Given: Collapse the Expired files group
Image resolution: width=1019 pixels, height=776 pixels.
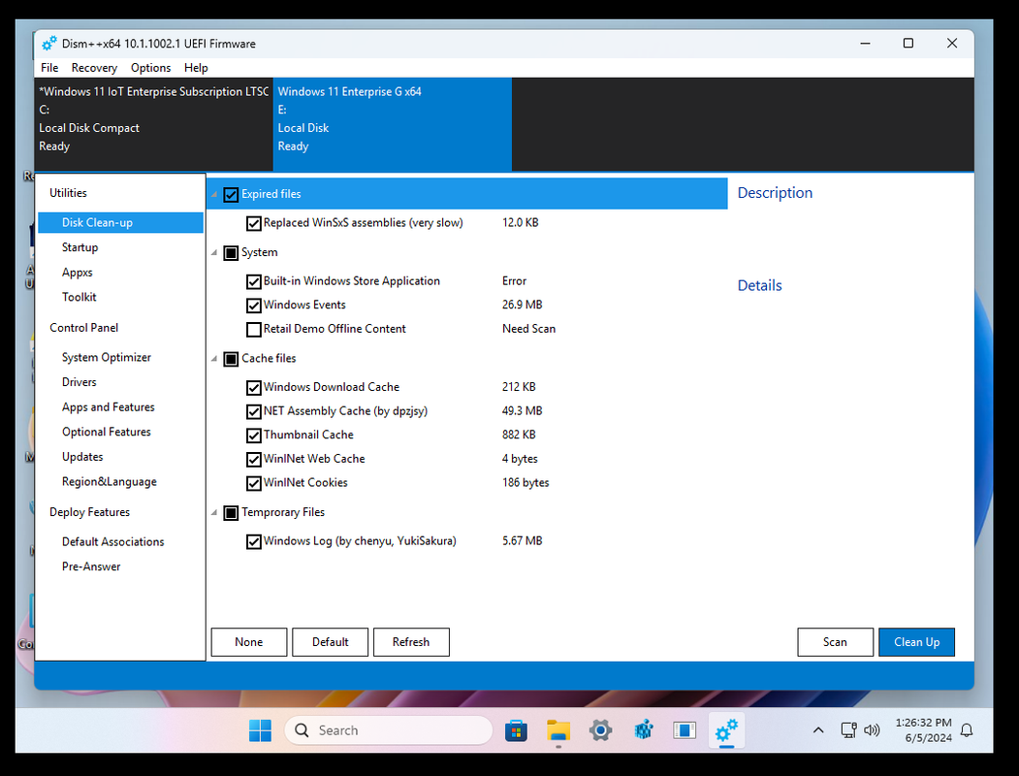Looking at the screenshot, I should tap(214, 194).
